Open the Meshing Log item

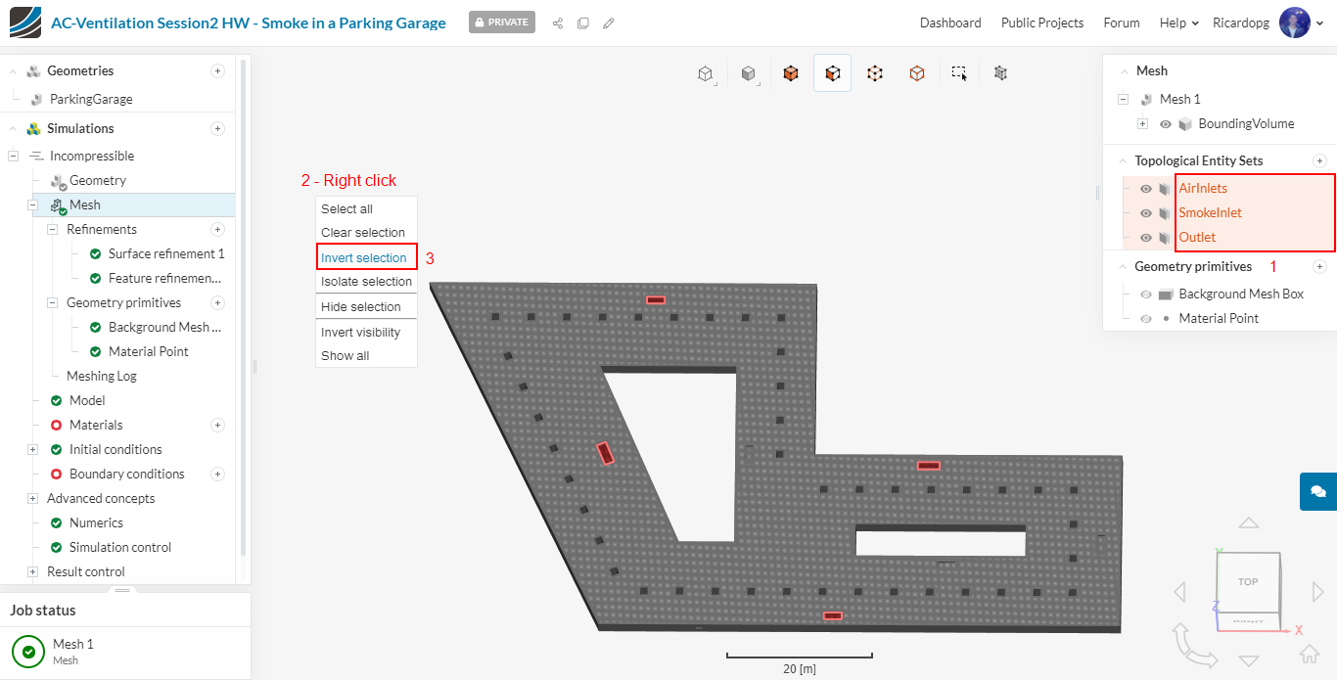[102, 376]
